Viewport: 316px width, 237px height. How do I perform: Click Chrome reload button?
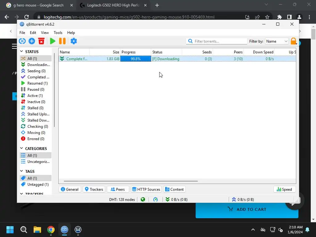27,17
